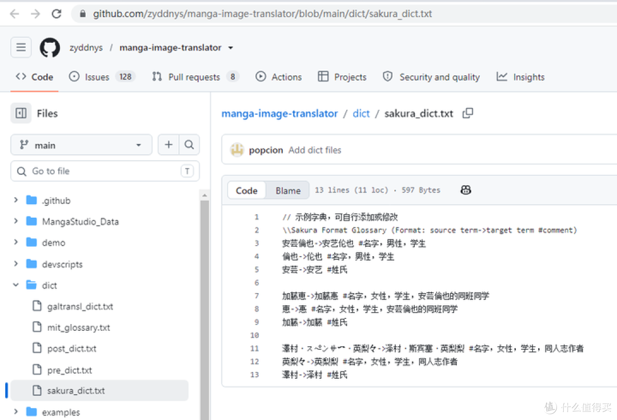
Task: Expand the demo folder chevron
Action: [x=16, y=242]
